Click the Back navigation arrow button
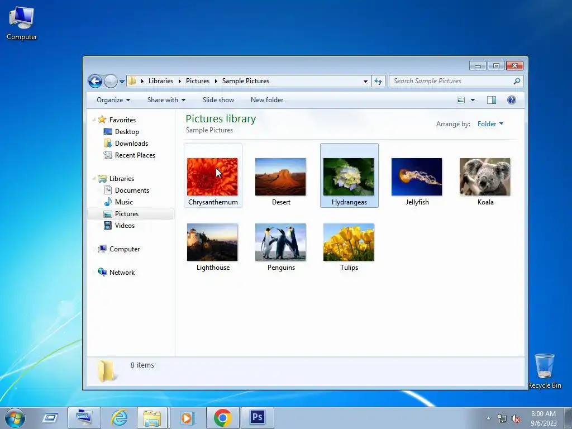The height and width of the screenshot is (429, 572). tap(95, 81)
